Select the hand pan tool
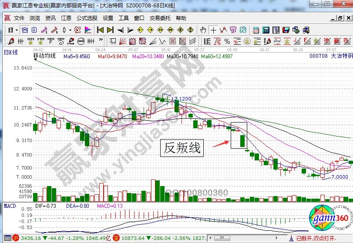Image resolution: width=353 pixels, height=243 pixels. point(202,30)
